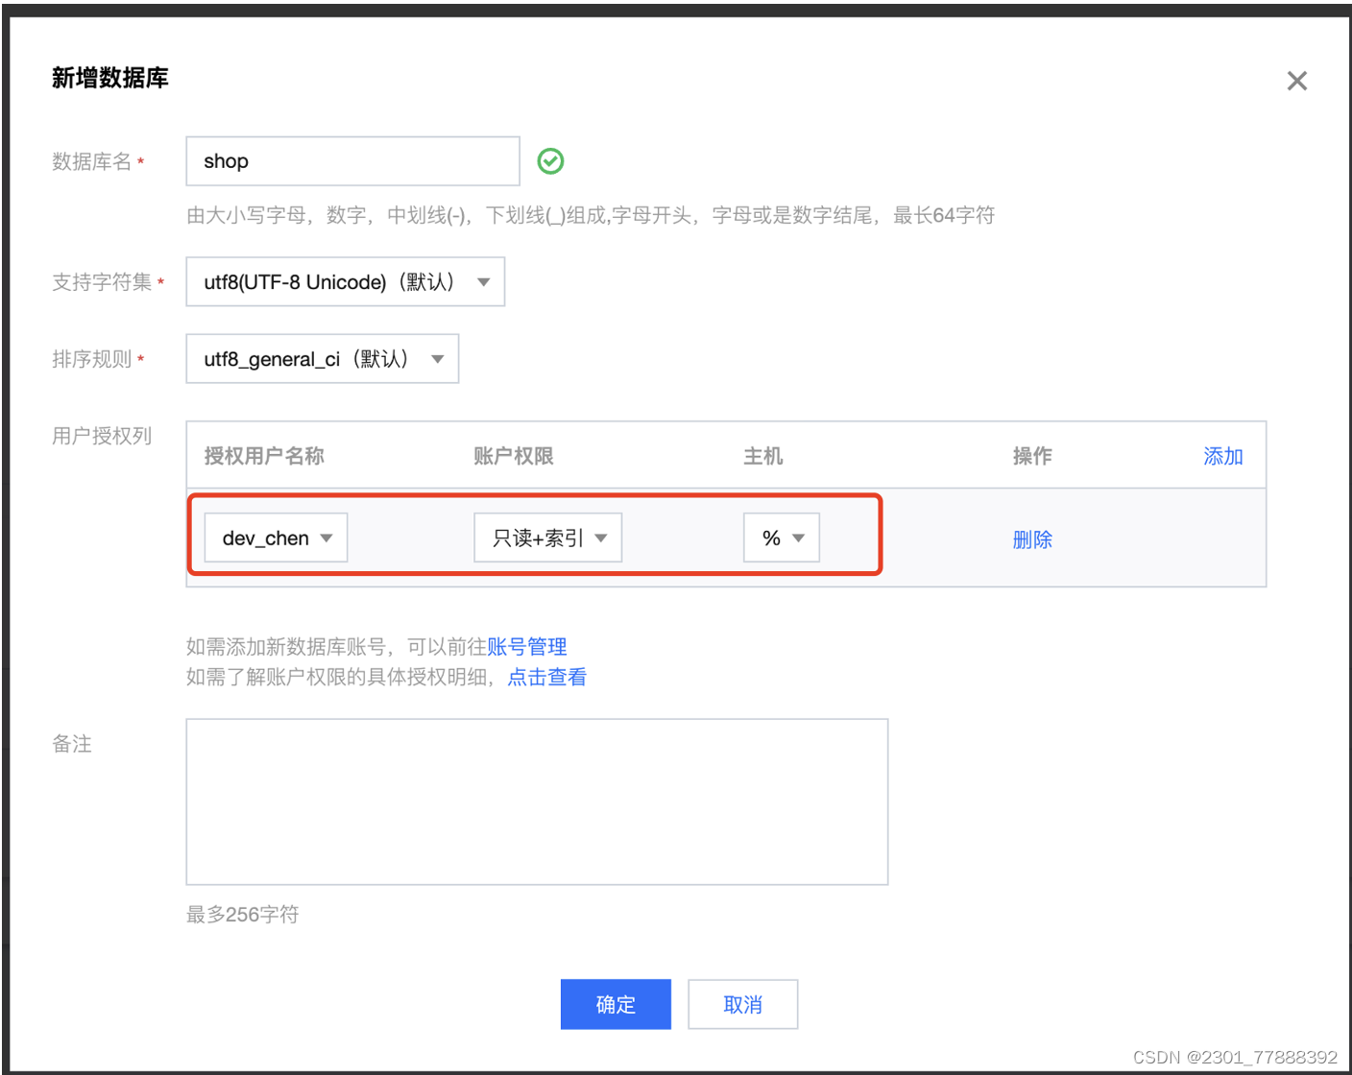The height and width of the screenshot is (1075, 1352).
Task: Click the 排序规则 field label
Action: [91, 358]
